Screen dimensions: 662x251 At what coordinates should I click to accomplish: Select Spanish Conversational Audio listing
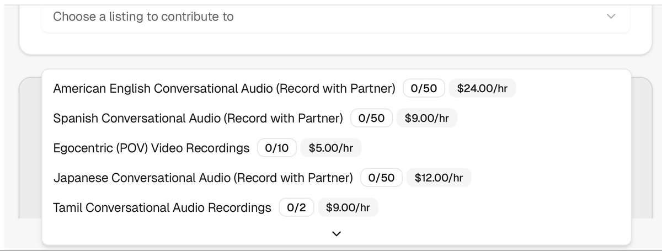point(336,118)
